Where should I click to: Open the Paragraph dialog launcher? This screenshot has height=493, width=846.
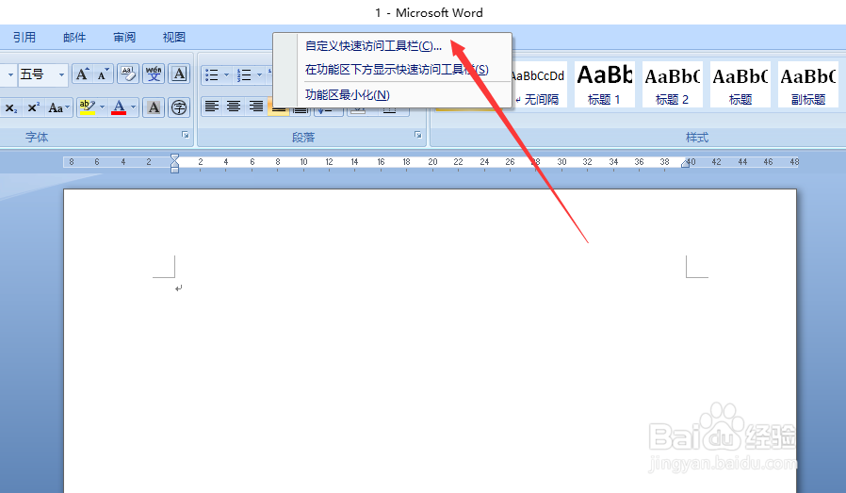click(x=417, y=135)
